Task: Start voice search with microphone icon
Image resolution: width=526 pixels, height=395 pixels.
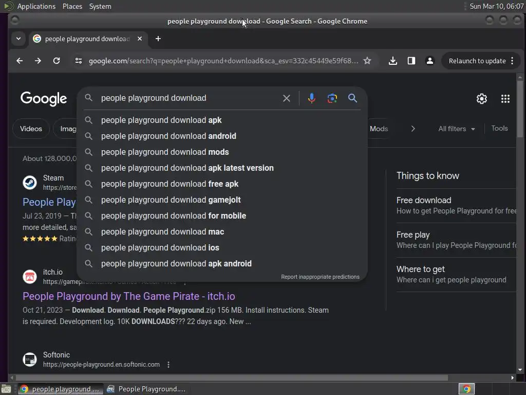Action: pyautogui.click(x=312, y=98)
